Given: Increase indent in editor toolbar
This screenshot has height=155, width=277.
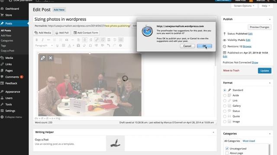Looking at the screenshot, I should point(102,46).
